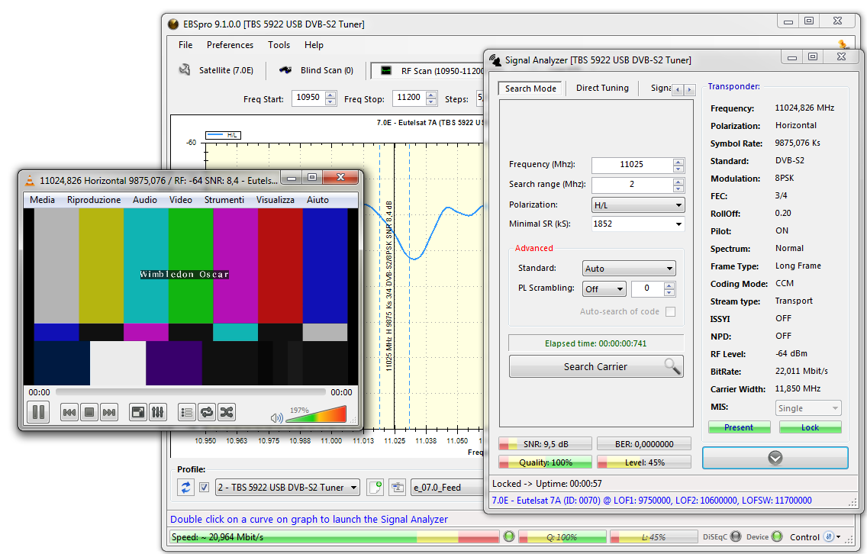Uncheck the profile checkbox beside tuner list
The height and width of the screenshot is (554, 867).
pos(204,487)
